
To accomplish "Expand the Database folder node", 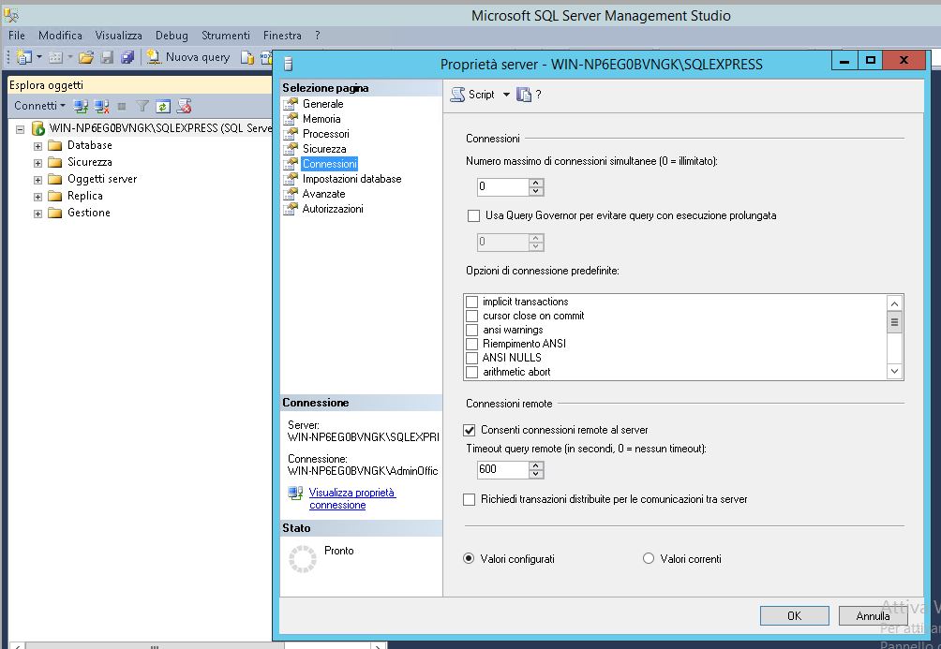I will point(37,146).
